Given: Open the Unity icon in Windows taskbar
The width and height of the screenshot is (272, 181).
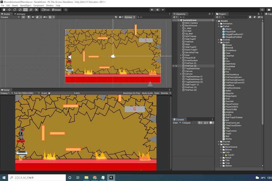Looking at the screenshot, I should pyautogui.click(x=111, y=177).
